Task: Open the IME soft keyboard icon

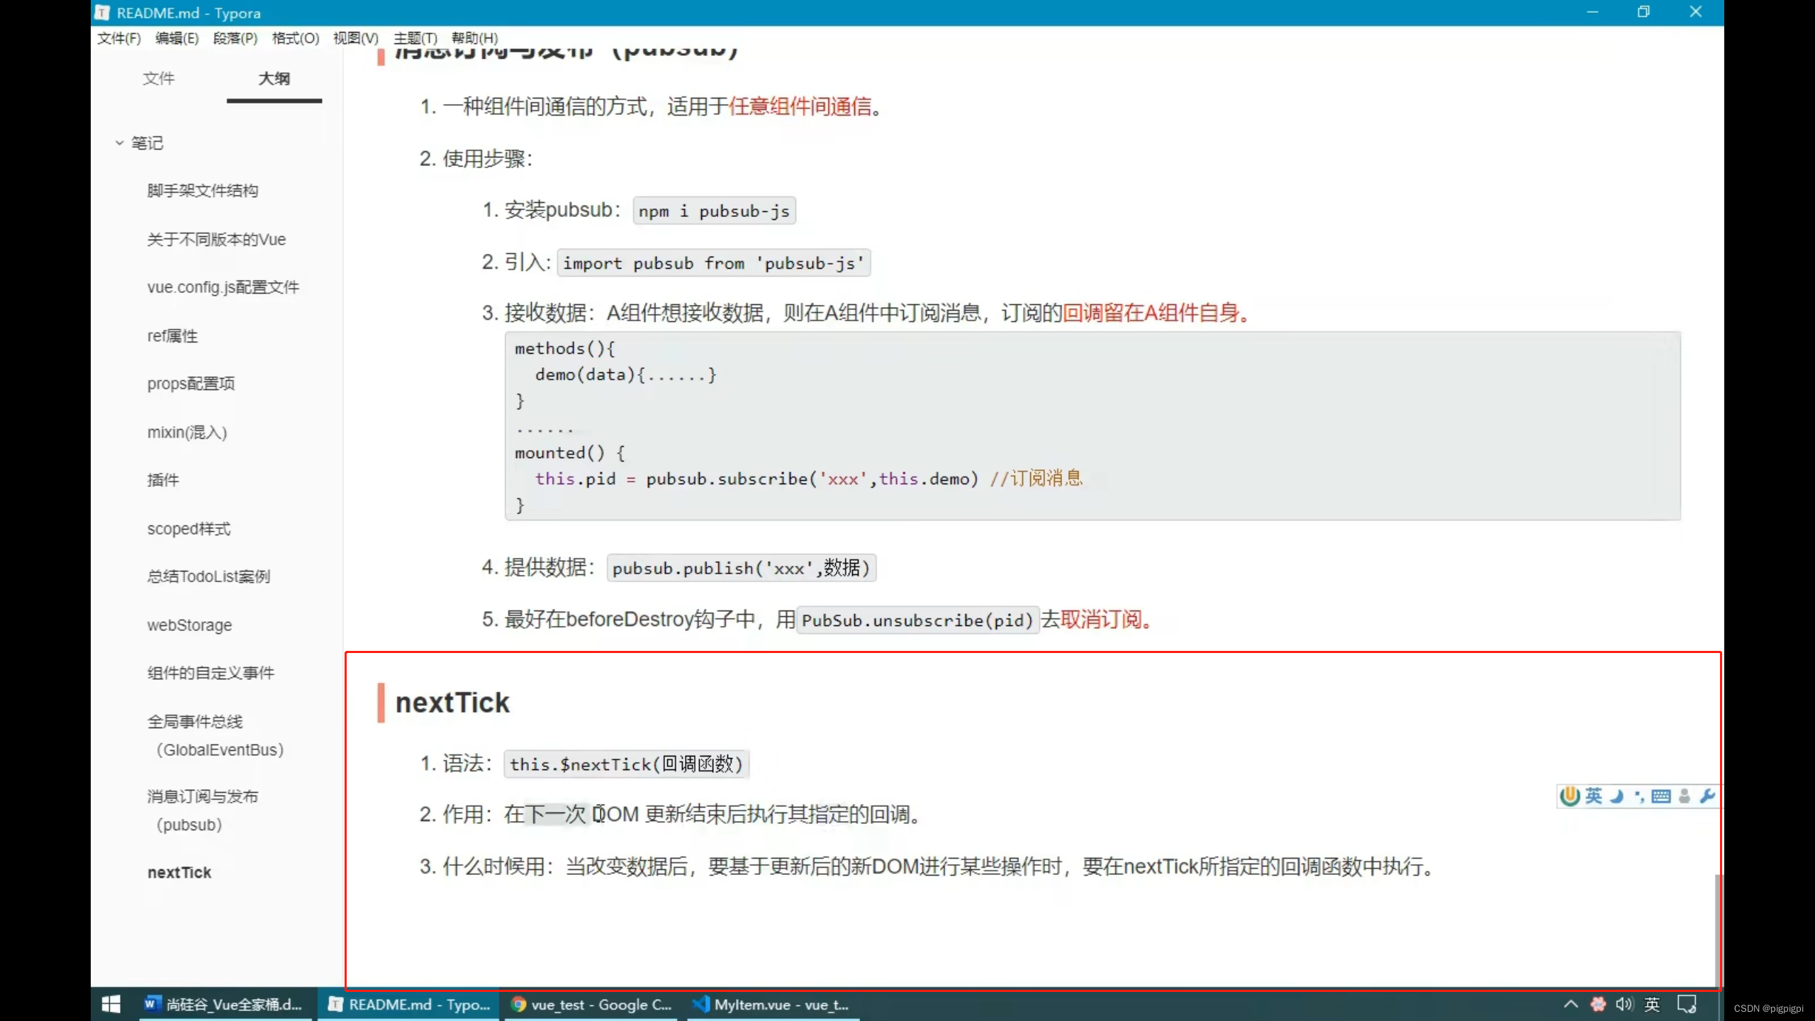Action: [1661, 796]
